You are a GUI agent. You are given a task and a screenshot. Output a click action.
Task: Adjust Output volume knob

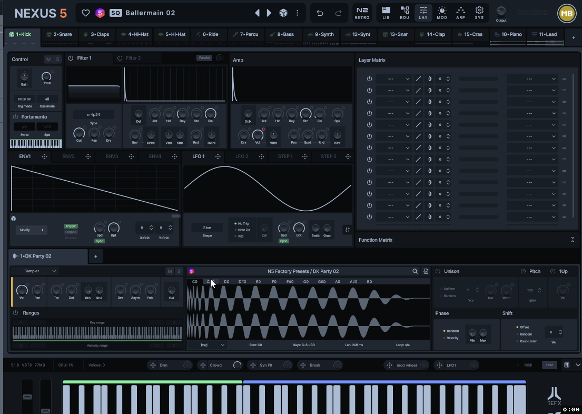[501, 11]
